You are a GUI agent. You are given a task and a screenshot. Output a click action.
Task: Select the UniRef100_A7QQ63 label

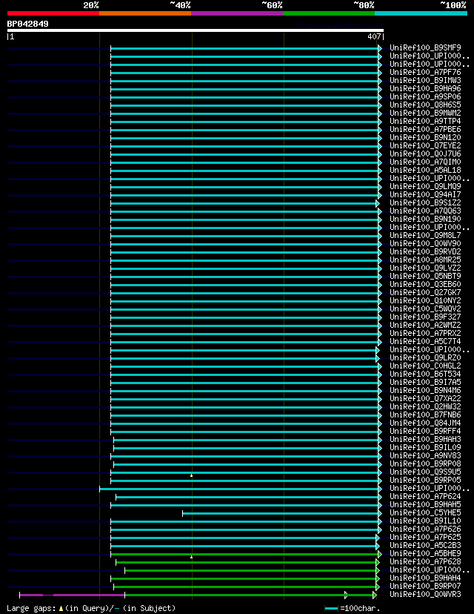pyautogui.click(x=425, y=211)
